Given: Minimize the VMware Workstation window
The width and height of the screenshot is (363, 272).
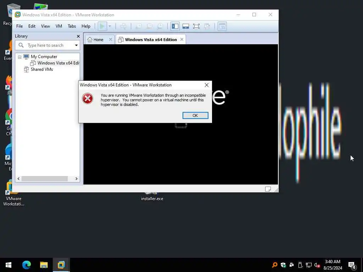Looking at the screenshot, I should [x=238, y=15].
